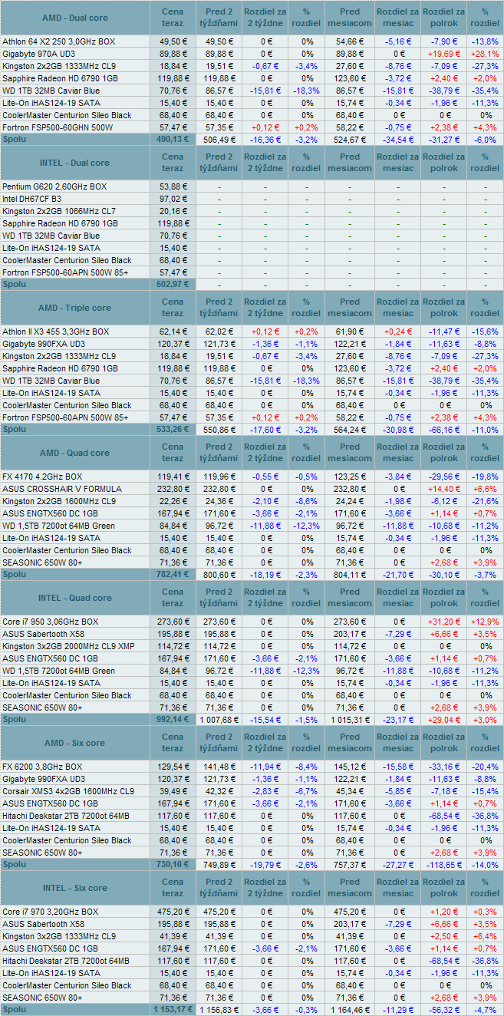Select the 'FX 4170 4.2GHz BOX' row name
The image size is (504, 1016).
[x=43, y=477]
